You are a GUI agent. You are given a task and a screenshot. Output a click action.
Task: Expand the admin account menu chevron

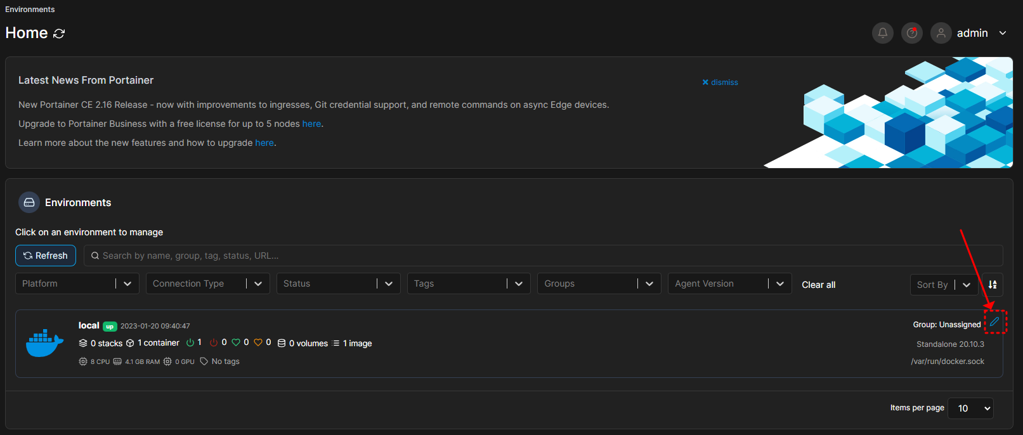(x=1003, y=33)
